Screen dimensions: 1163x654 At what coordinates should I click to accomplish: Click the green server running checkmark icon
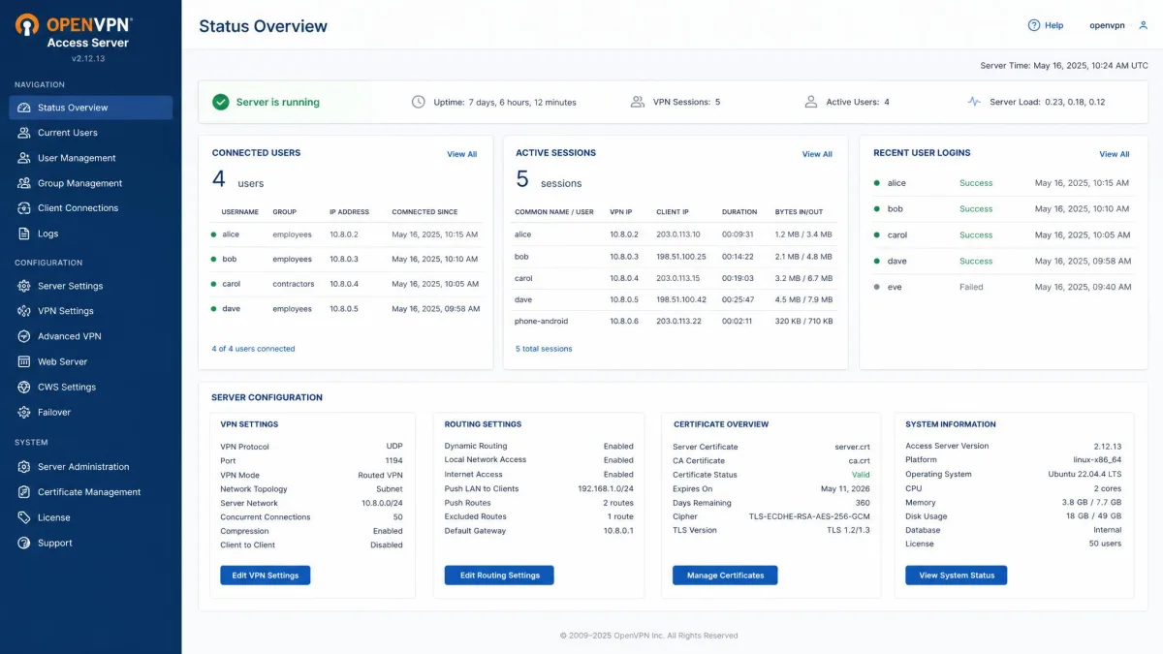(x=221, y=102)
